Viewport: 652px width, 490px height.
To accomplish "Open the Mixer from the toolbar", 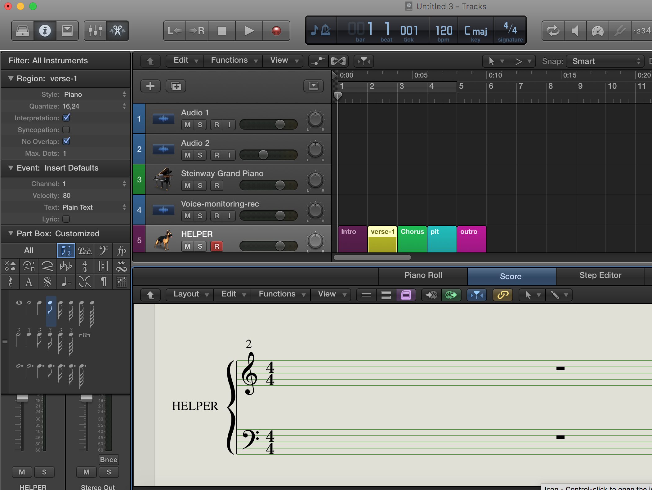I will pos(95,31).
